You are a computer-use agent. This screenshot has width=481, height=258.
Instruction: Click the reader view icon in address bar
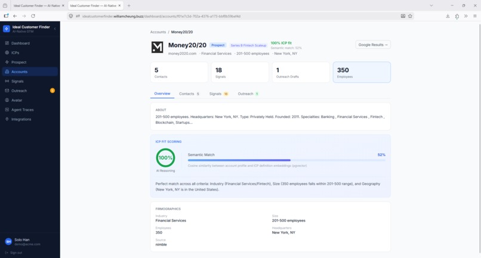click(403, 16)
